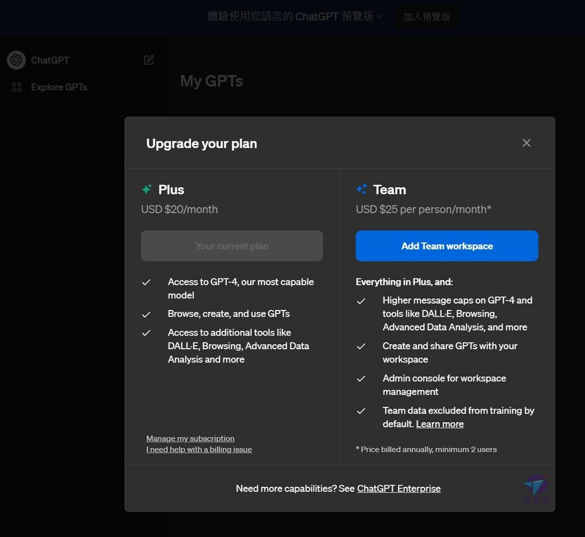Click the USD $20/month price text
The image size is (585, 537).
coord(179,209)
